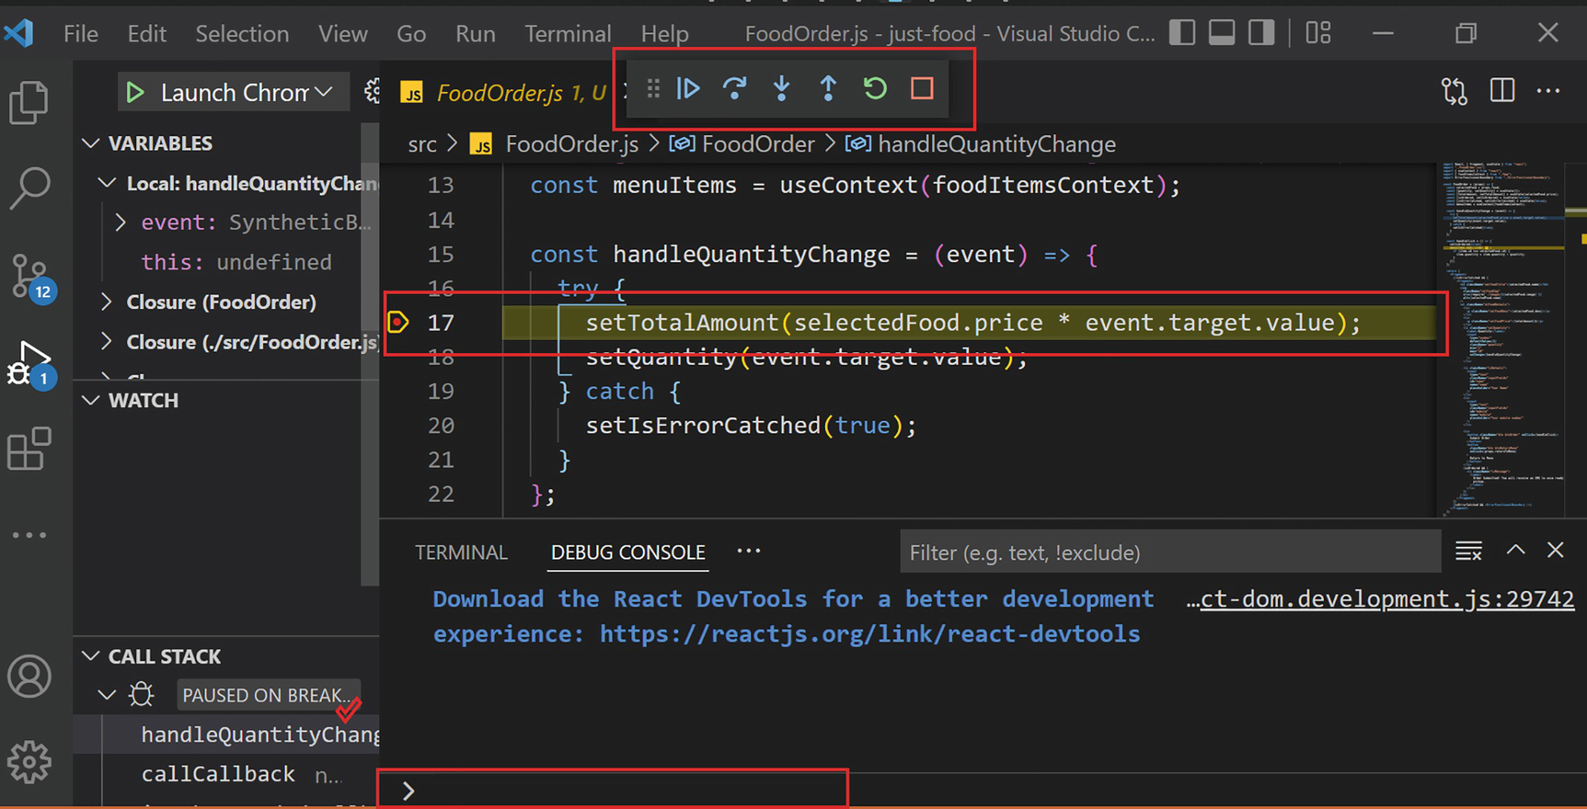Toggle the breakpoint on line 17

tap(398, 323)
